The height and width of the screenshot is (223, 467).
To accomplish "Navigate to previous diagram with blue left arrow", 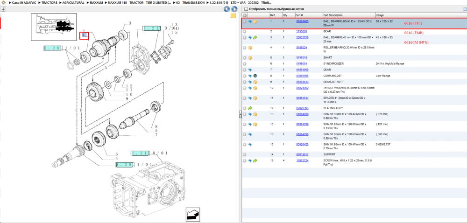I will [x=226, y=9].
